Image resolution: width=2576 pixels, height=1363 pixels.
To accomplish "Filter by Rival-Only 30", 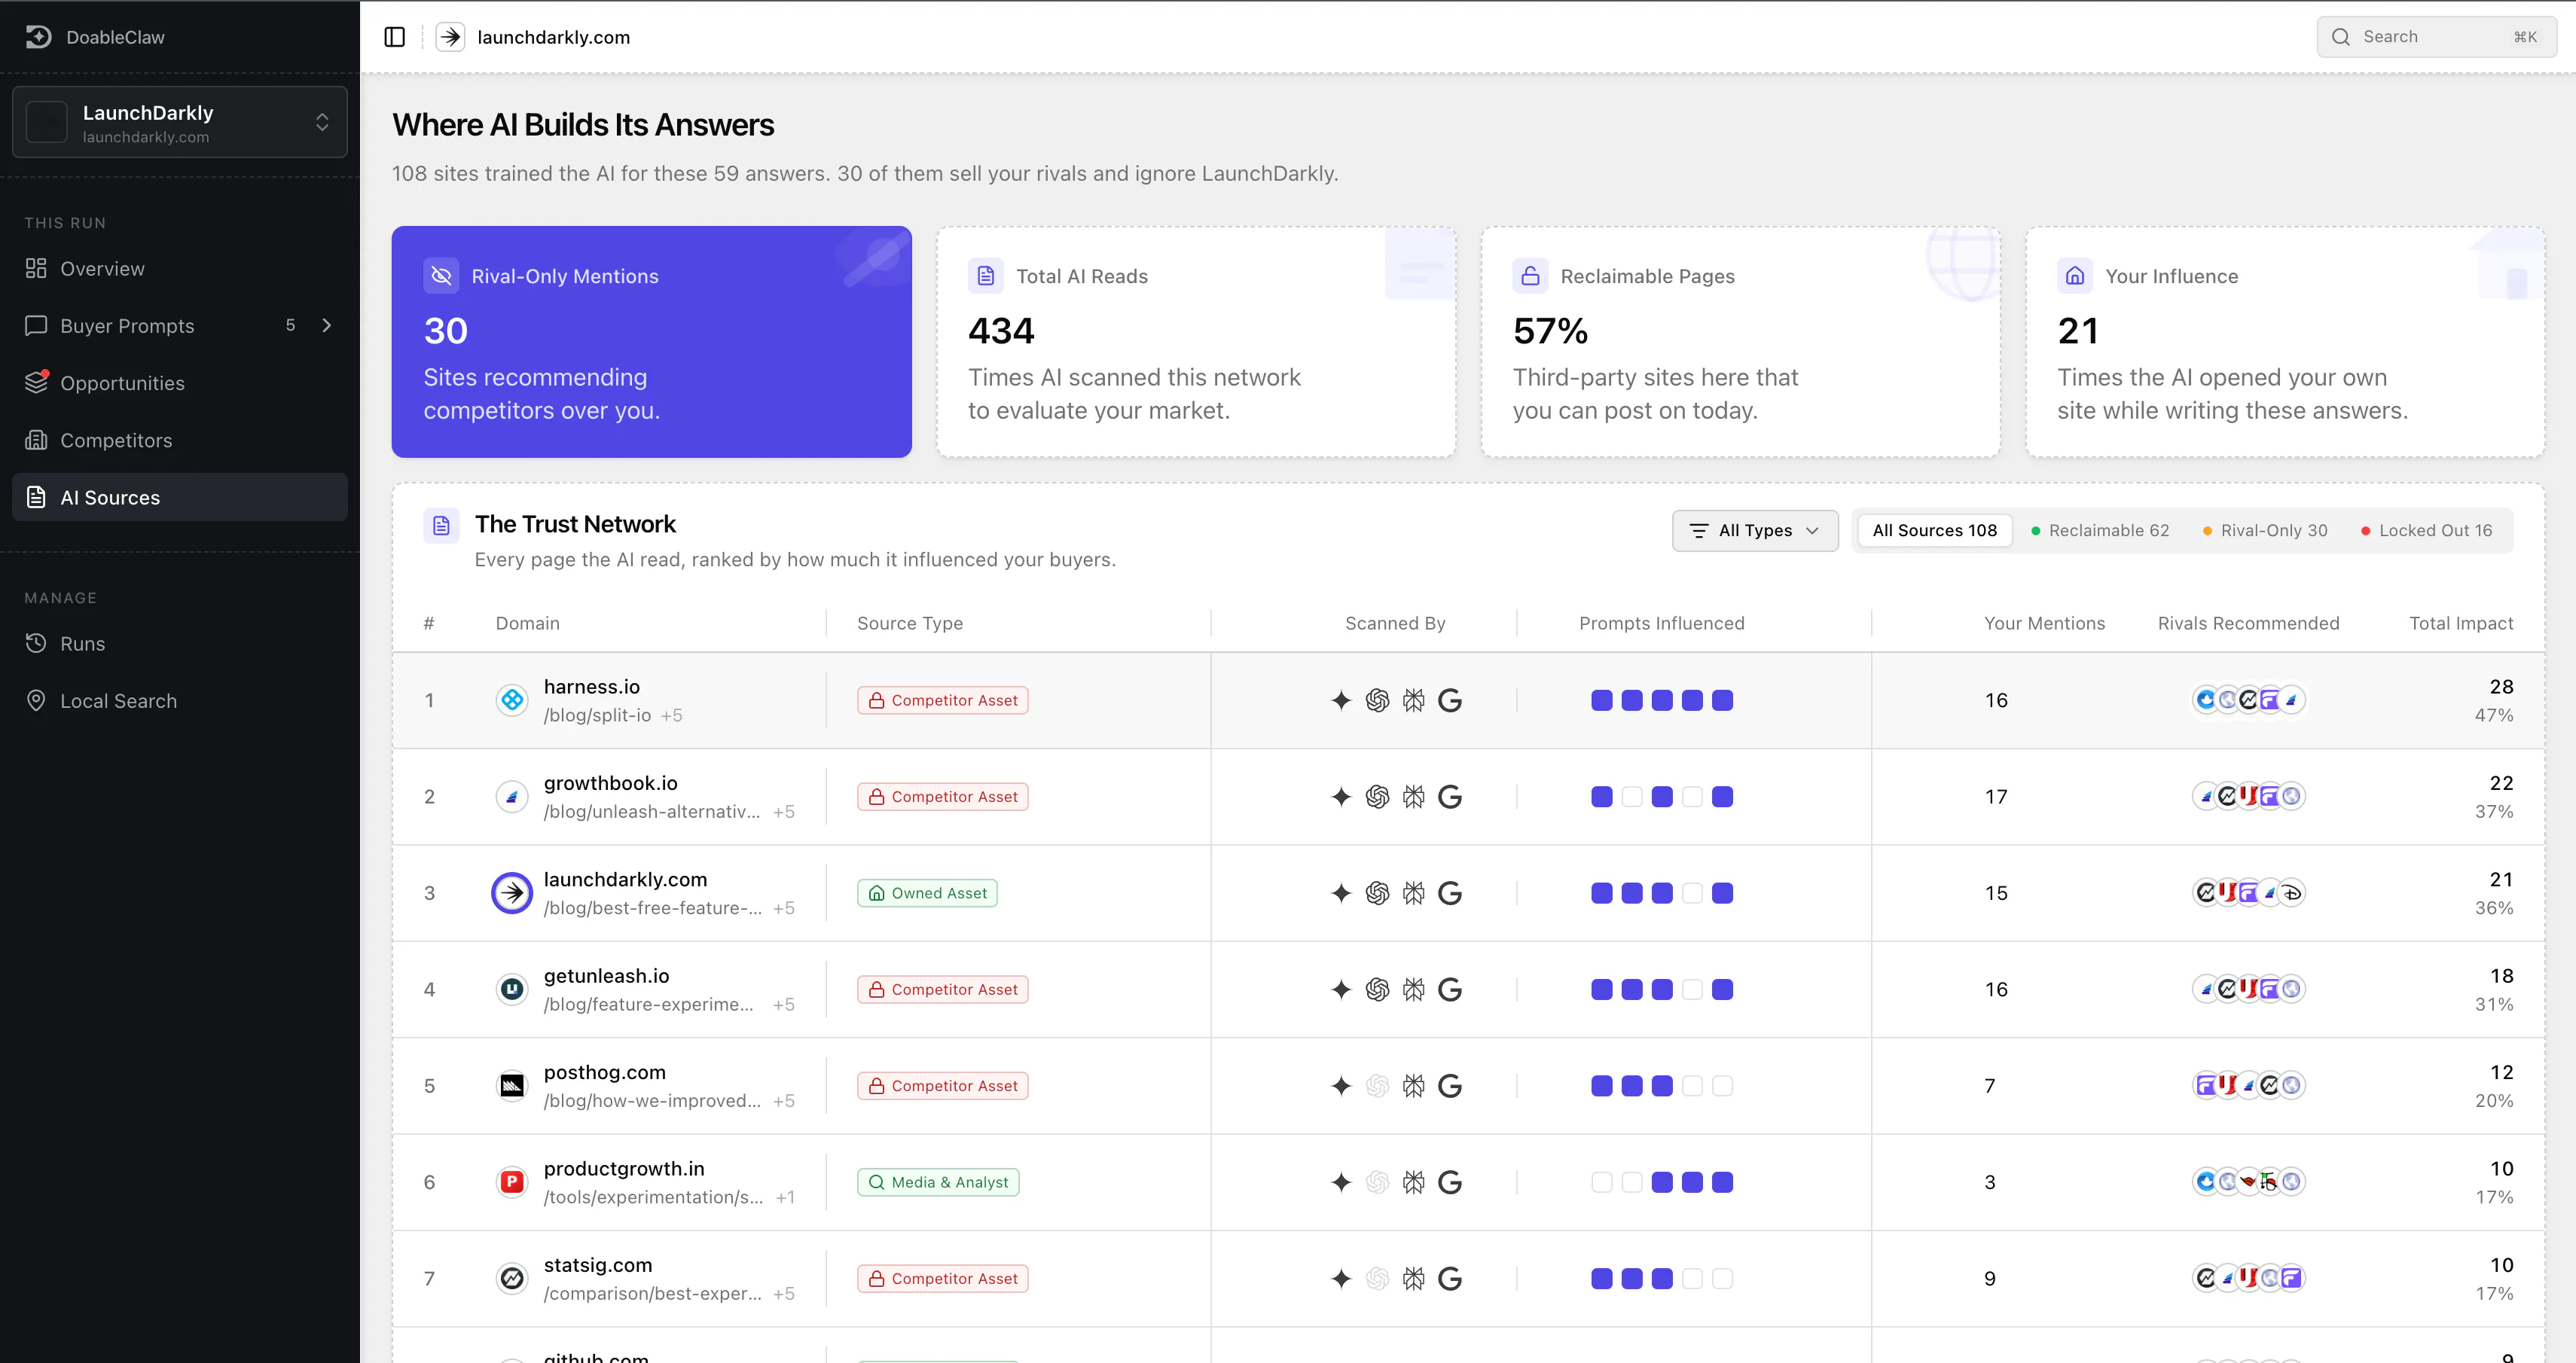I will coord(2265,531).
